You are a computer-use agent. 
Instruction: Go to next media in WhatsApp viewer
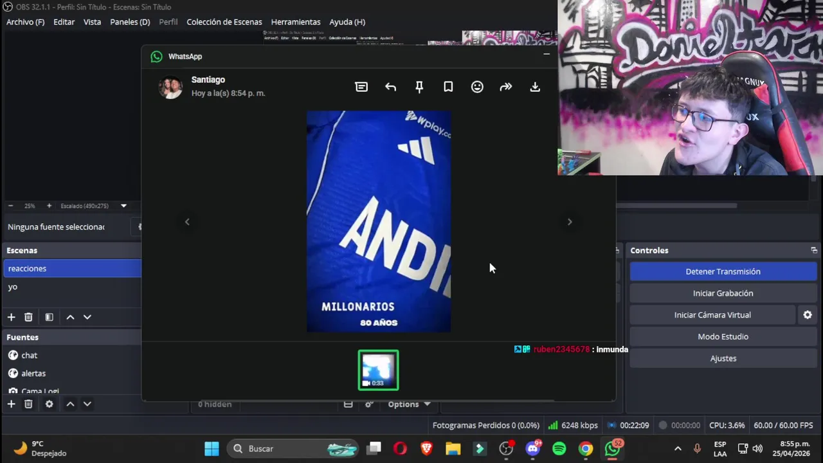(570, 222)
